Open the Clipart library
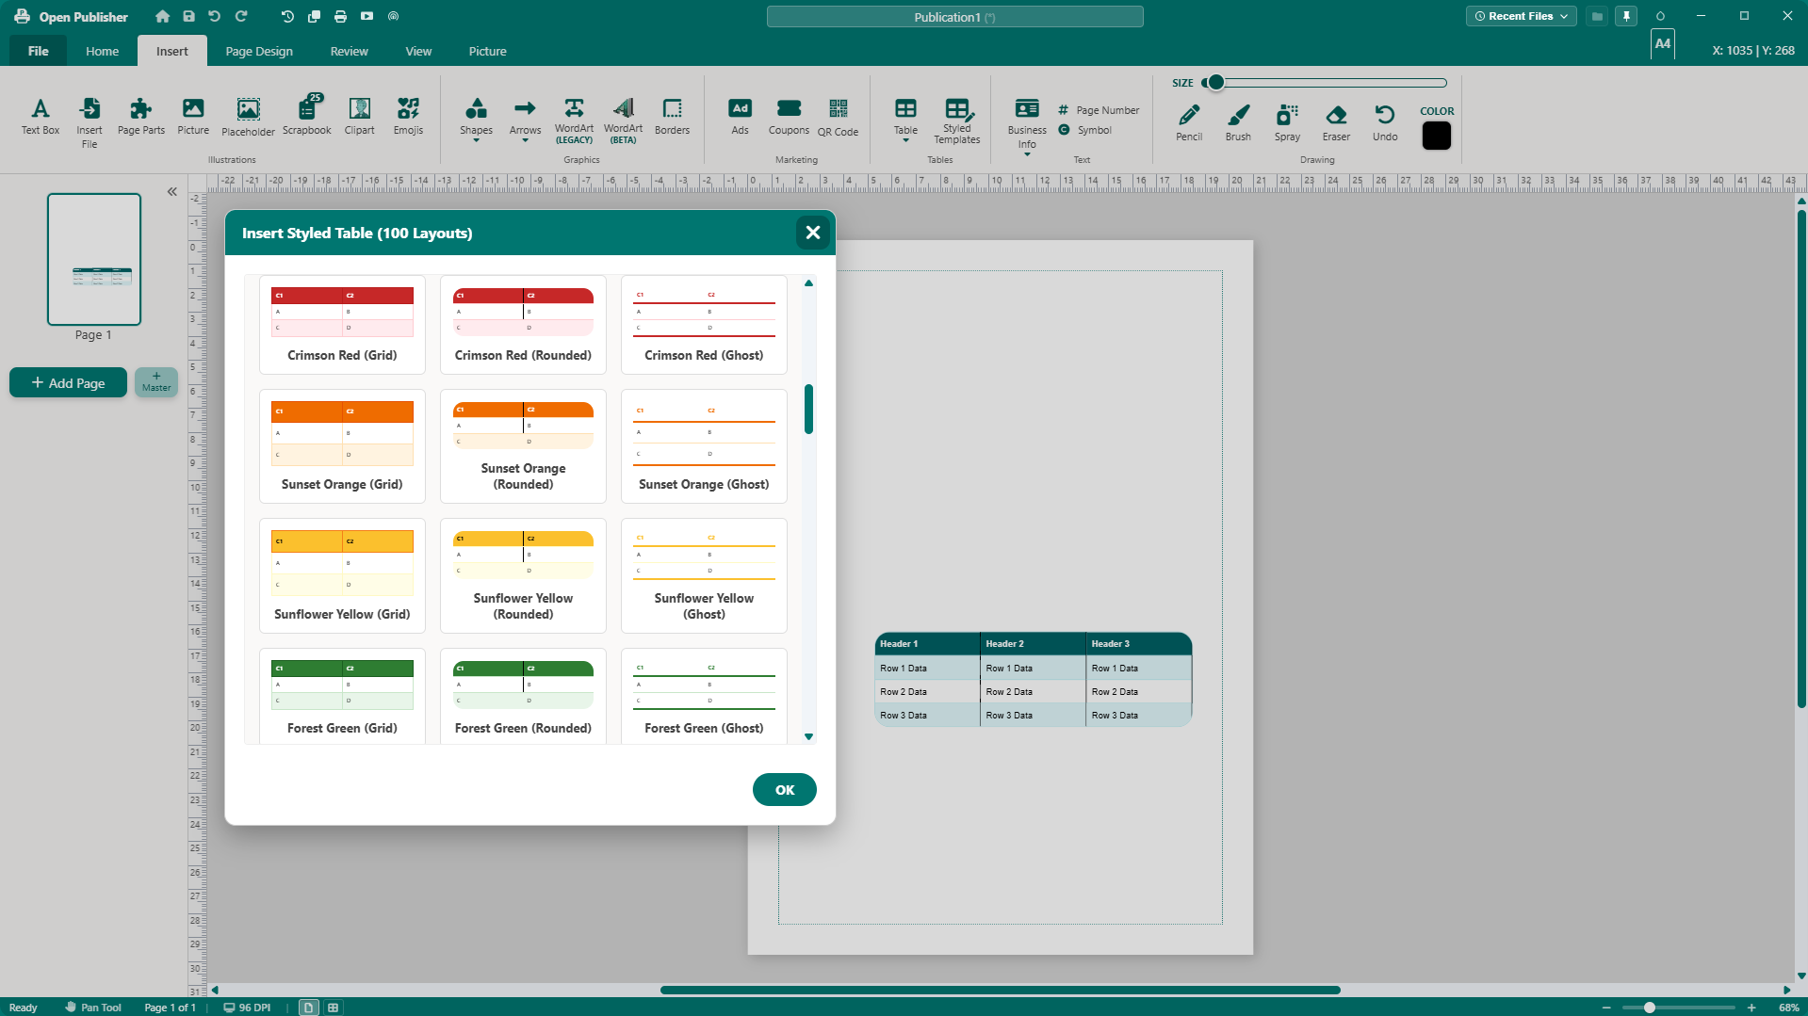The image size is (1808, 1016). [359, 118]
